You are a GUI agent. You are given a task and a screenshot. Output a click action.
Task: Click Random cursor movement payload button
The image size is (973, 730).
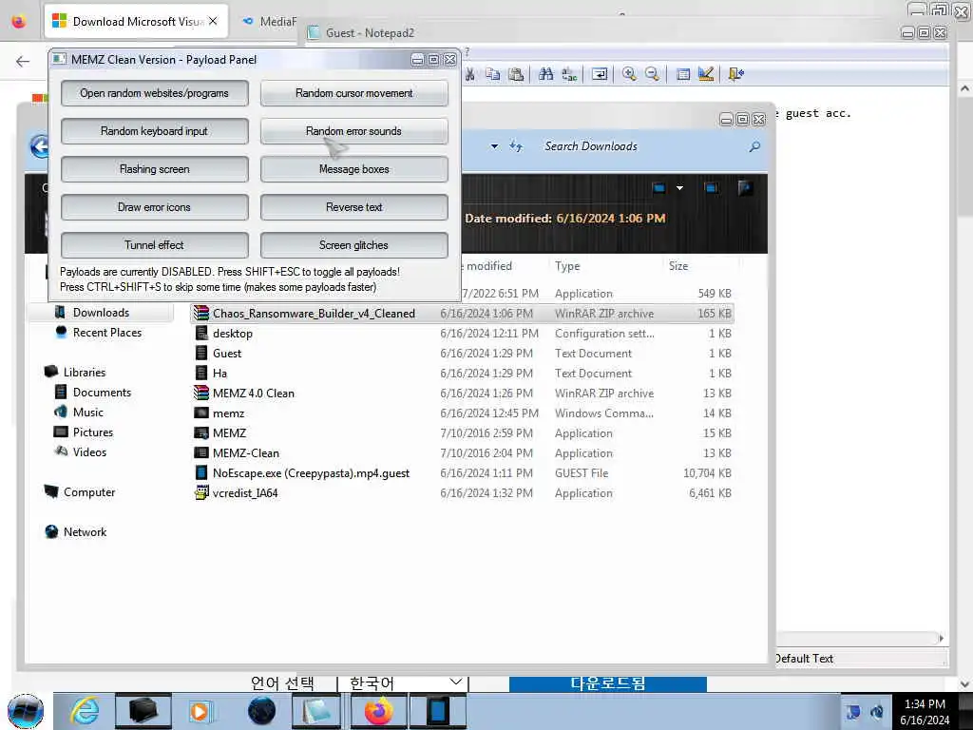coord(353,93)
